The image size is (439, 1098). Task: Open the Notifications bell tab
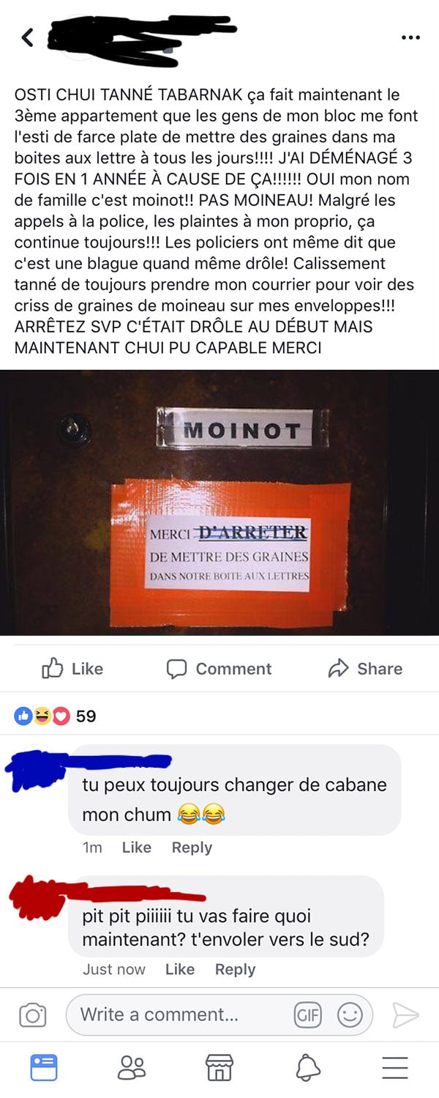tap(308, 1067)
